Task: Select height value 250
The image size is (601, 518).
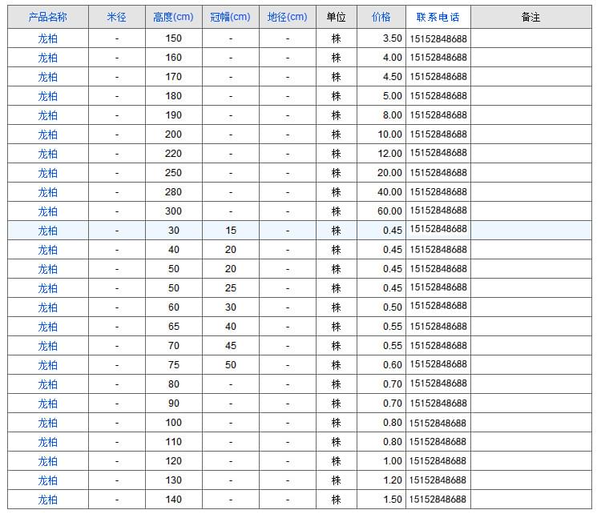Action: [173, 173]
